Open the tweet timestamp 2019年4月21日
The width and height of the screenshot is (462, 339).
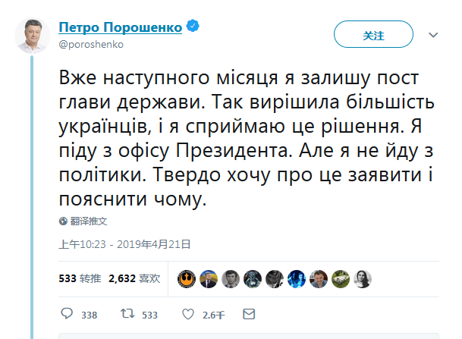[x=124, y=245]
